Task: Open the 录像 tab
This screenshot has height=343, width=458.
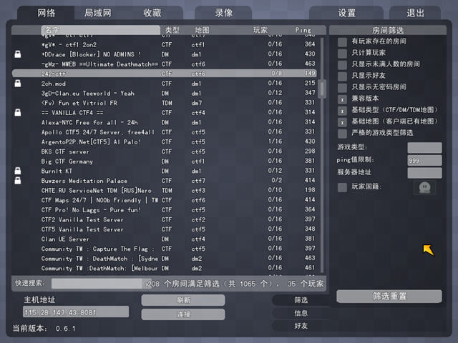Action: pyautogui.click(x=223, y=13)
